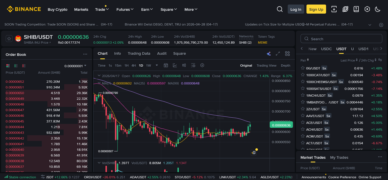Open the chart display settings list icon
The image size is (388, 180).
point(193,65)
